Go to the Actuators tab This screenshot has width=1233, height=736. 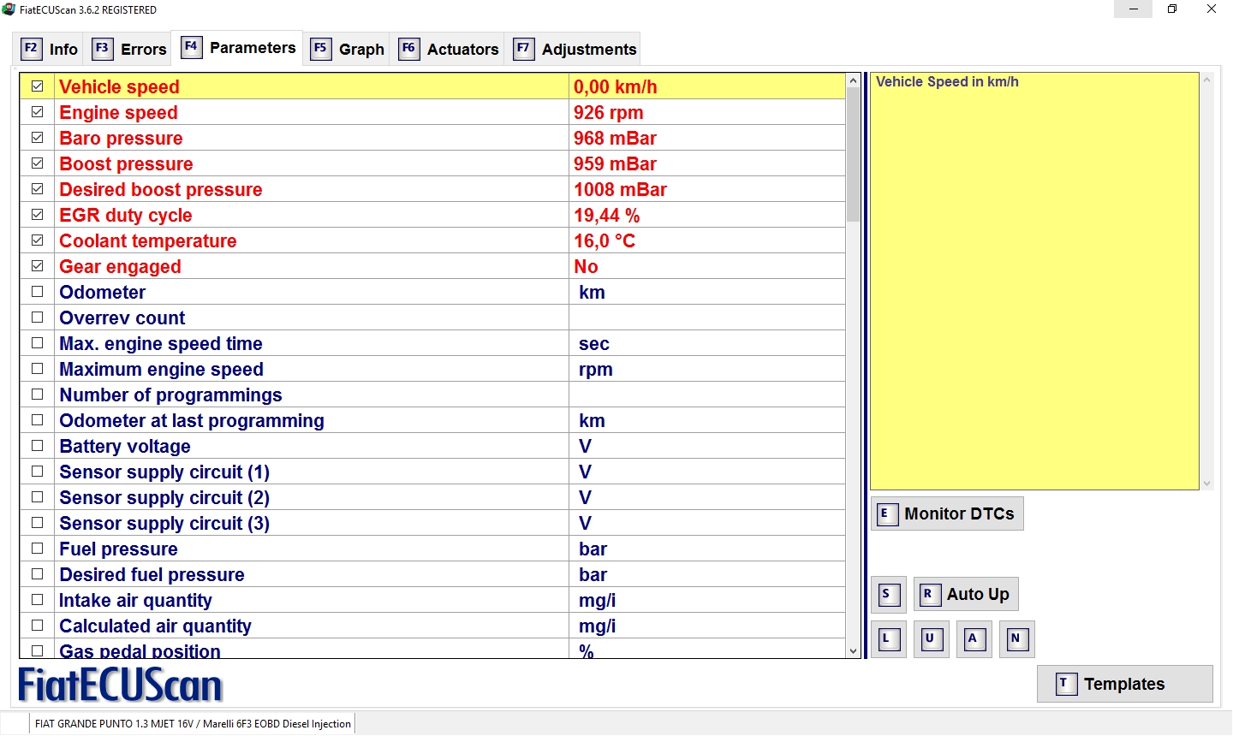click(449, 49)
